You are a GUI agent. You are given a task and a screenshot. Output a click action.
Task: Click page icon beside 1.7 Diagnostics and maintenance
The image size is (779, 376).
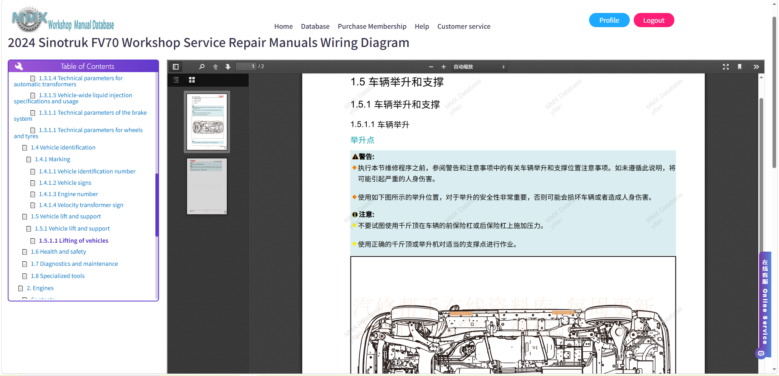pos(25,264)
